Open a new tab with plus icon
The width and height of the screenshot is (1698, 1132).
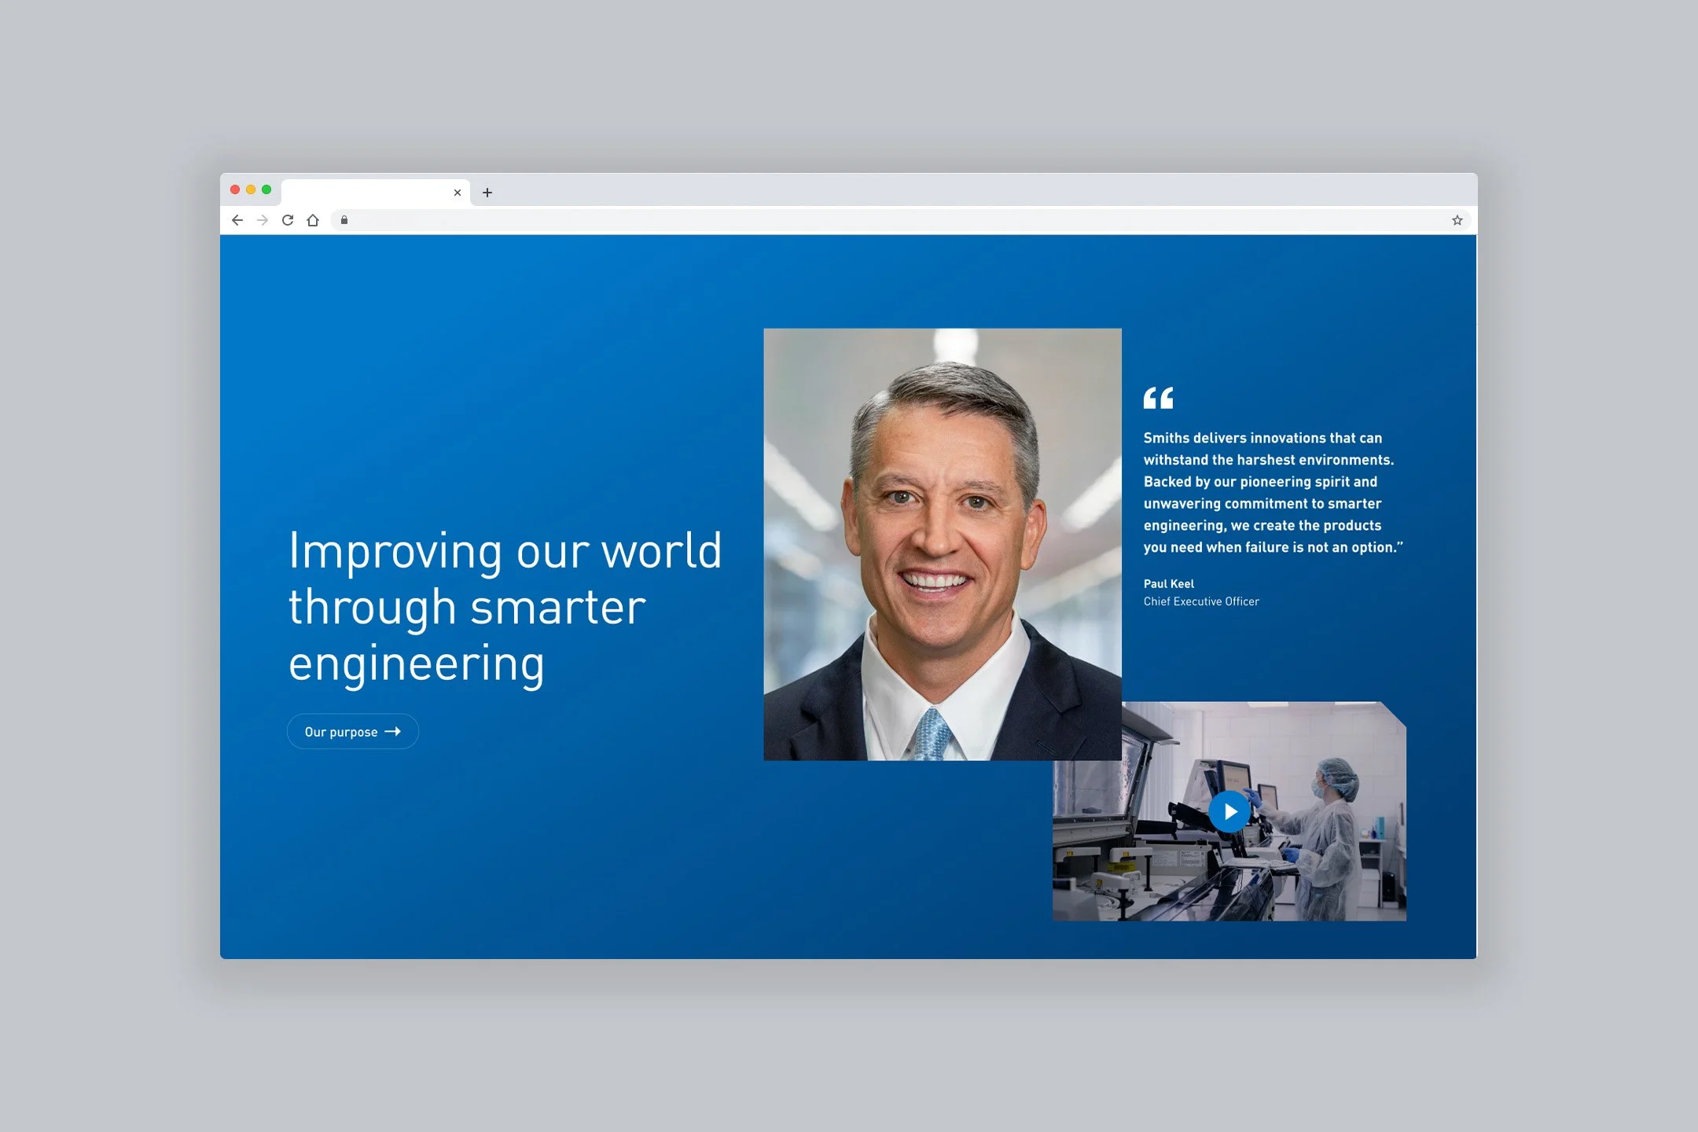(487, 193)
